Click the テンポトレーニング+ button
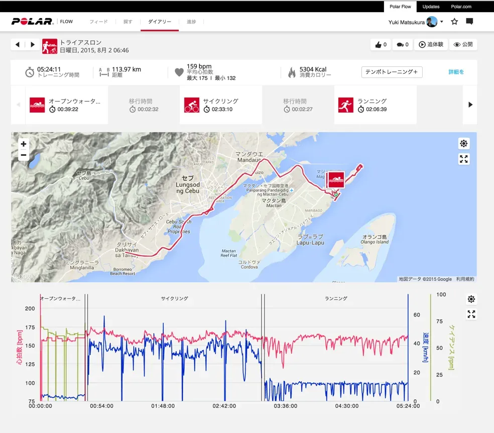This screenshot has width=494, height=433. 392,72
